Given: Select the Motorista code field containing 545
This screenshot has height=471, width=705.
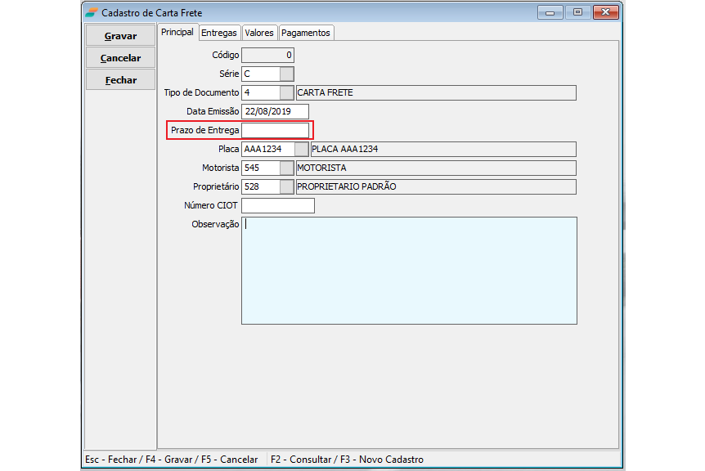Looking at the screenshot, I should click(x=260, y=168).
